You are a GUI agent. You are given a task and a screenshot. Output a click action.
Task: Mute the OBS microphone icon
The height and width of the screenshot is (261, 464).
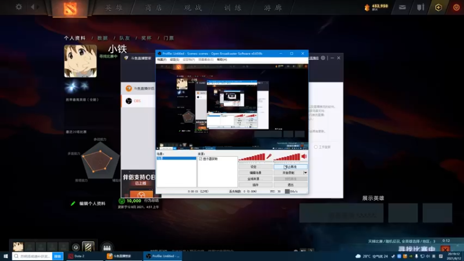tap(269, 157)
